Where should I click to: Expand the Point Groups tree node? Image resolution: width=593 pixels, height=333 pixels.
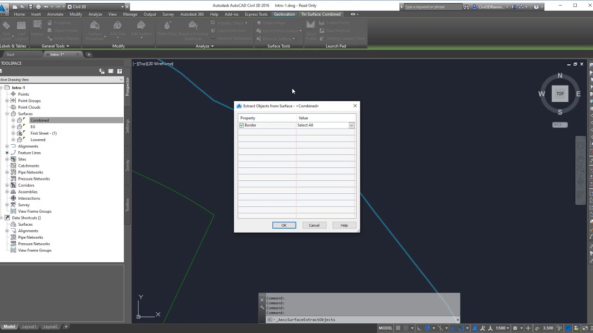7,101
